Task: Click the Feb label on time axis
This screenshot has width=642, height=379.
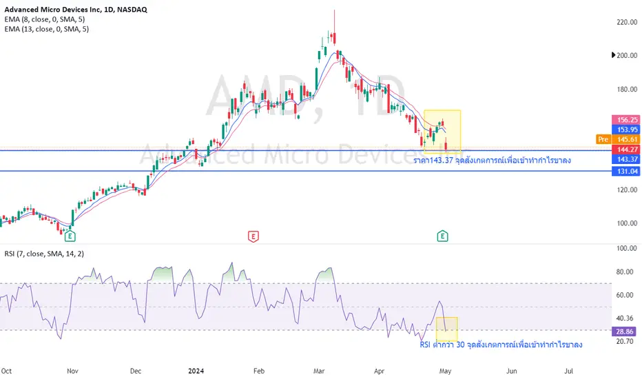Action: click(259, 371)
